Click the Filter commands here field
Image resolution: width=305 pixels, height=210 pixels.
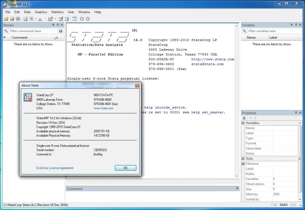pos(33,31)
